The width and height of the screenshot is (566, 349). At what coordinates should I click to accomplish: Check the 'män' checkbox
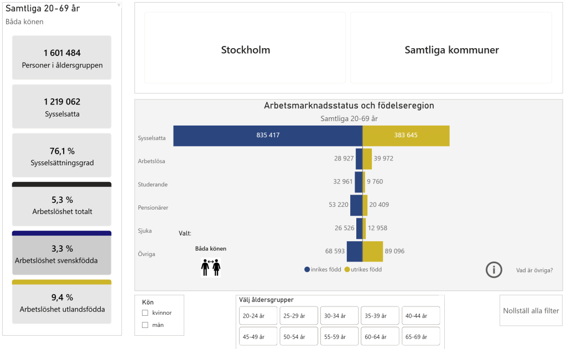(x=145, y=325)
